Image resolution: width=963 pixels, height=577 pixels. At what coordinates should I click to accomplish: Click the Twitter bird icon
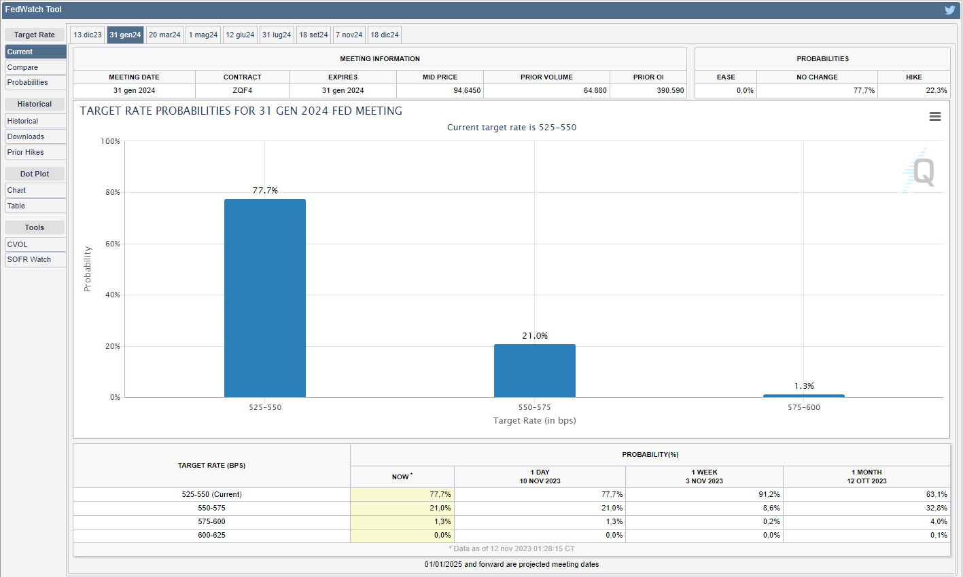point(949,10)
